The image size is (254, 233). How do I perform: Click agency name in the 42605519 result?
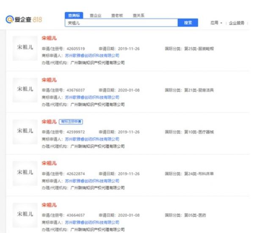pyautogui.click(x=97, y=63)
